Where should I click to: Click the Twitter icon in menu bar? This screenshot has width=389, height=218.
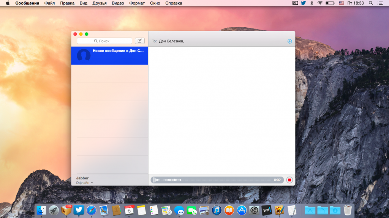click(303, 3)
